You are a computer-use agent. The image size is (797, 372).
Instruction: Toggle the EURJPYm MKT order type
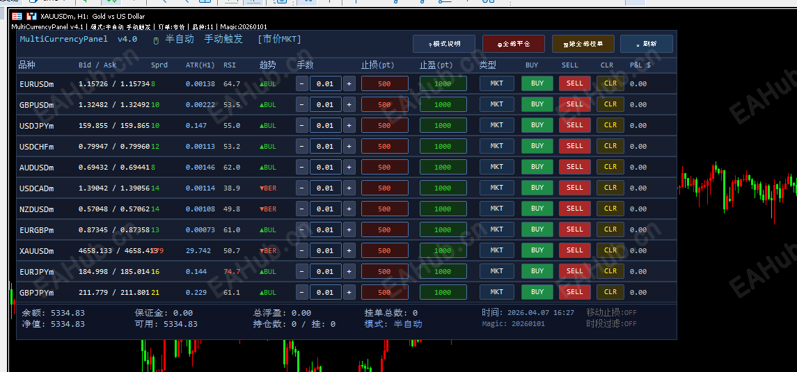496,270
